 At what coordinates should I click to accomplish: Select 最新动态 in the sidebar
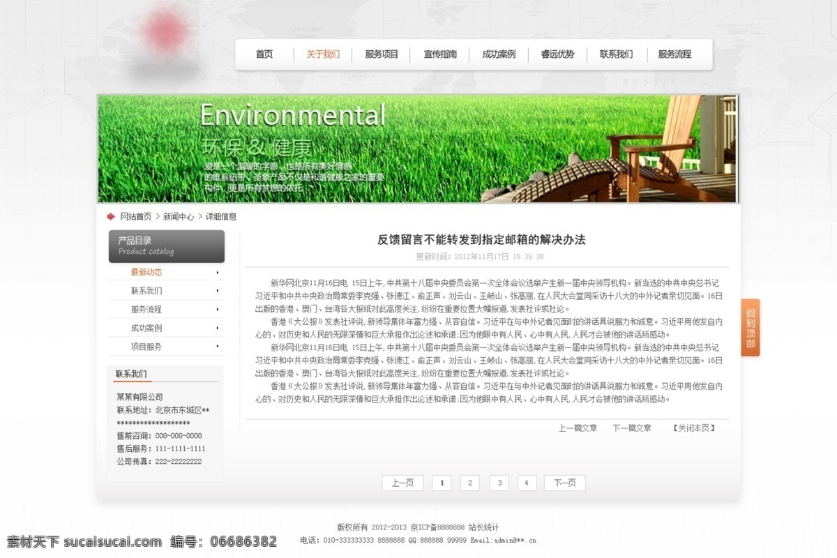click(146, 272)
